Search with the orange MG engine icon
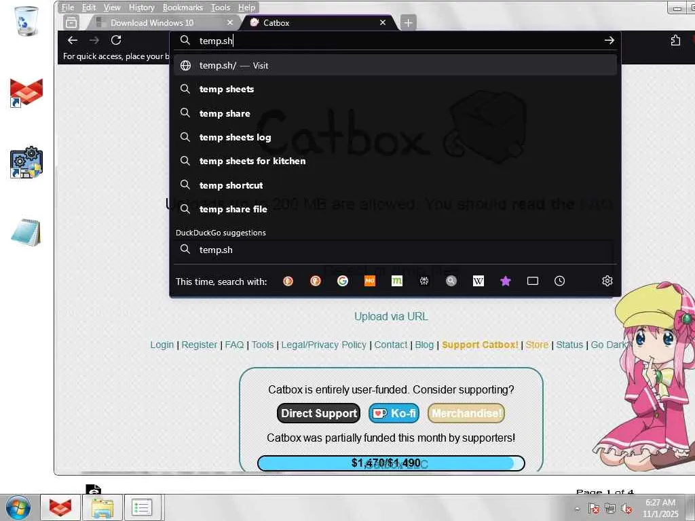The height and width of the screenshot is (521, 695). pos(370,281)
